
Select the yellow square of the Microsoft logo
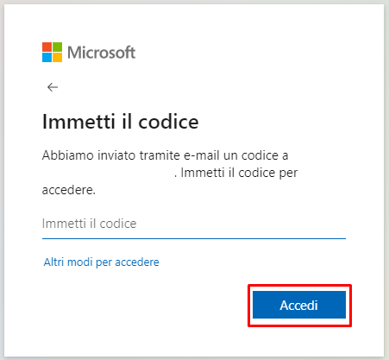pos(57,58)
